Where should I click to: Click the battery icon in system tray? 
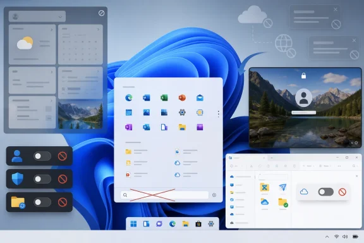pyautogui.click(x=355, y=237)
